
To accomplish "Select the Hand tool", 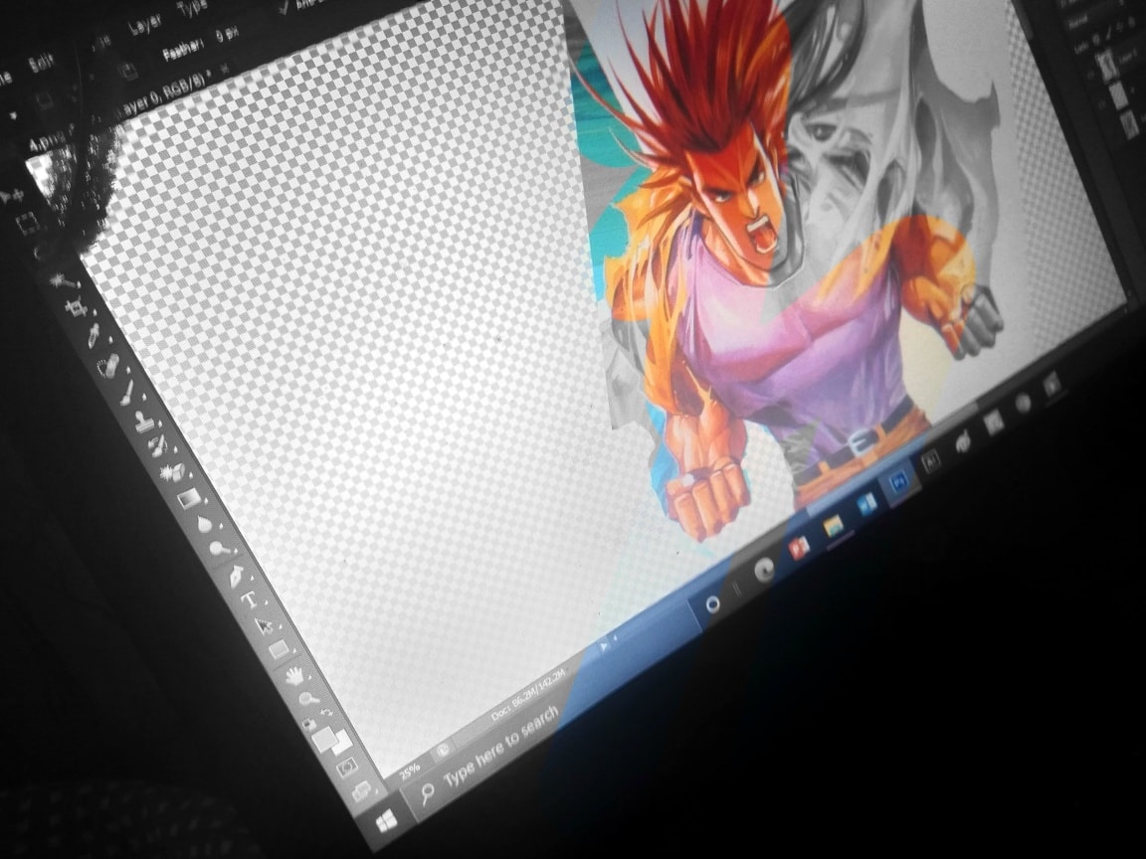I will coord(293,675).
